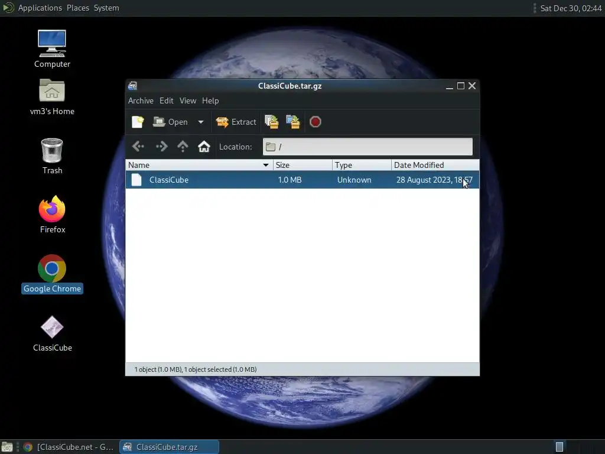605x454 pixels.
Task: Open the Edit menu
Action: click(x=166, y=100)
